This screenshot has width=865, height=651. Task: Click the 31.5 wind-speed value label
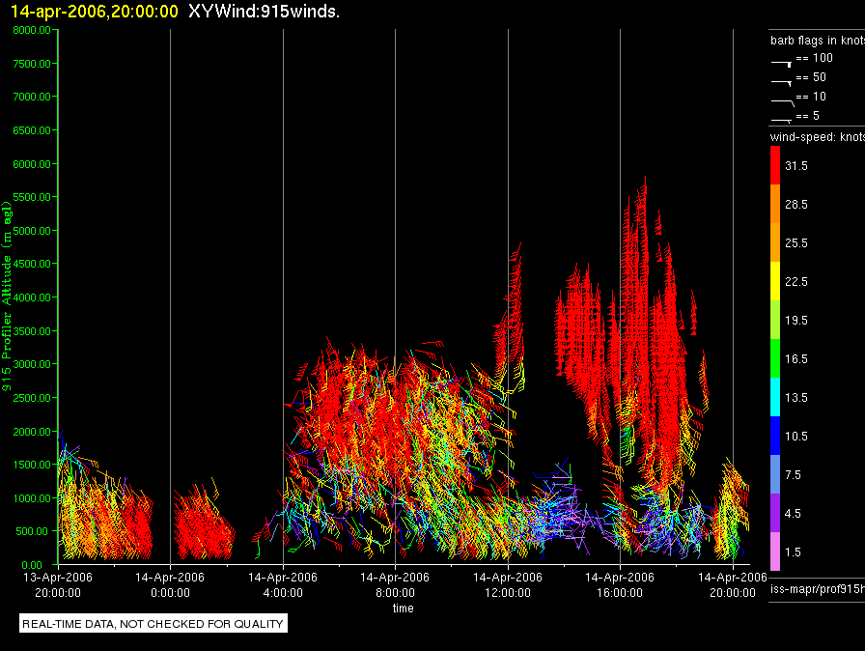796,165
